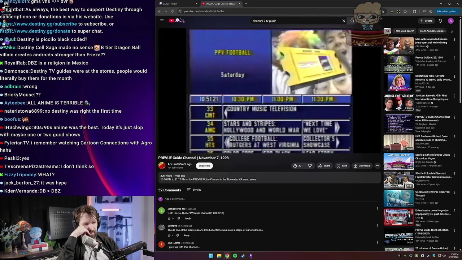
Task: Reply to the angelfortis-r6c comment
Action: coord(188,218)
